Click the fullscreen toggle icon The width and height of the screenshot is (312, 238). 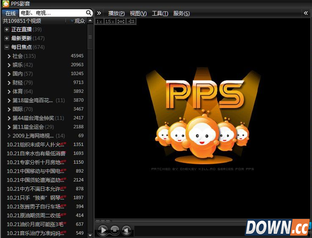pyautogui.click(x=121, y=21)
